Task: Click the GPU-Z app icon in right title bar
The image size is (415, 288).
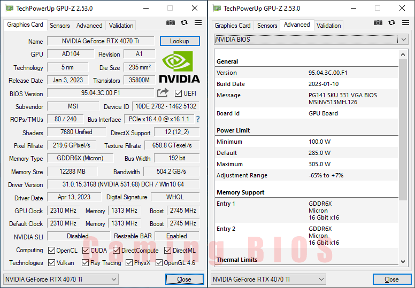Action: point(217,8)
